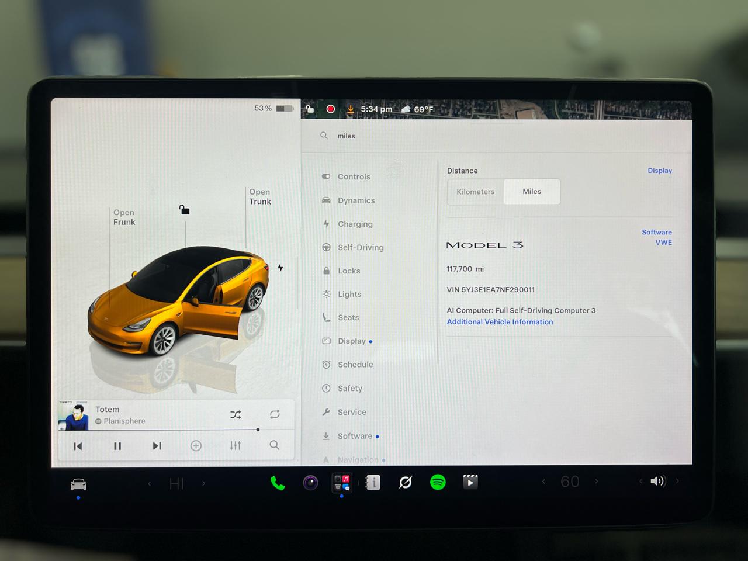Lower the volume with left arrow
The image size is (748, 561).
[640, 481]
